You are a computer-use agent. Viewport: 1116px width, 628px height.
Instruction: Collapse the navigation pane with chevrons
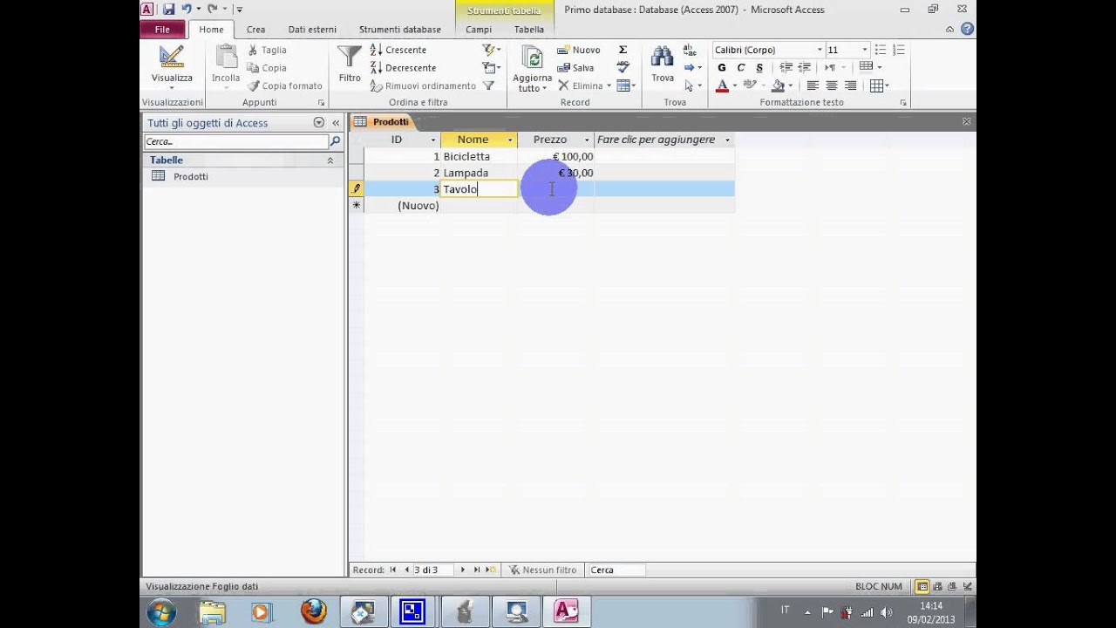(x=336, y=123)
